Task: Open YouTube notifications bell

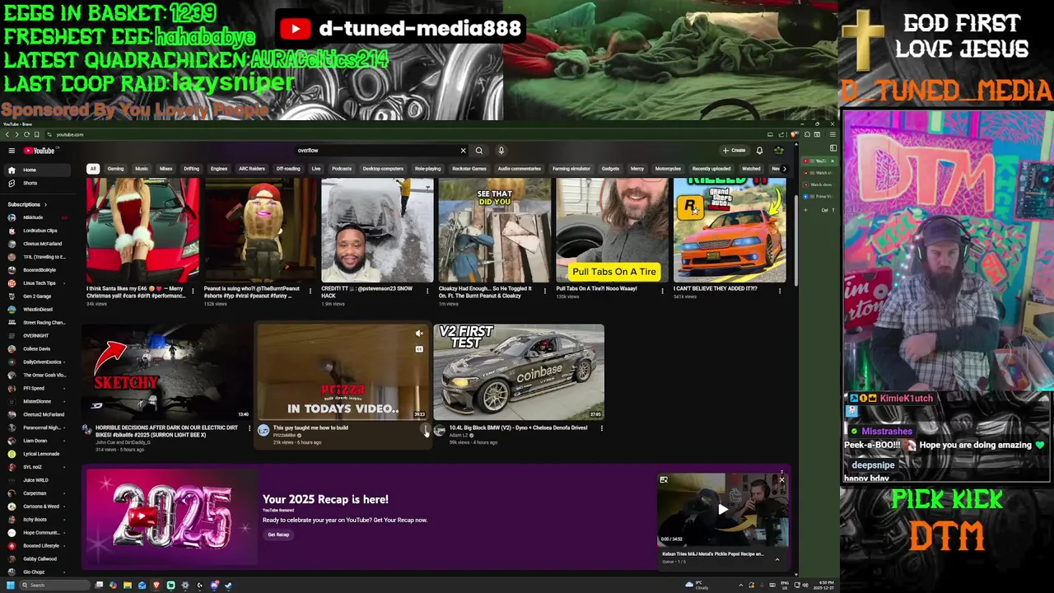Action: [759, 151]
